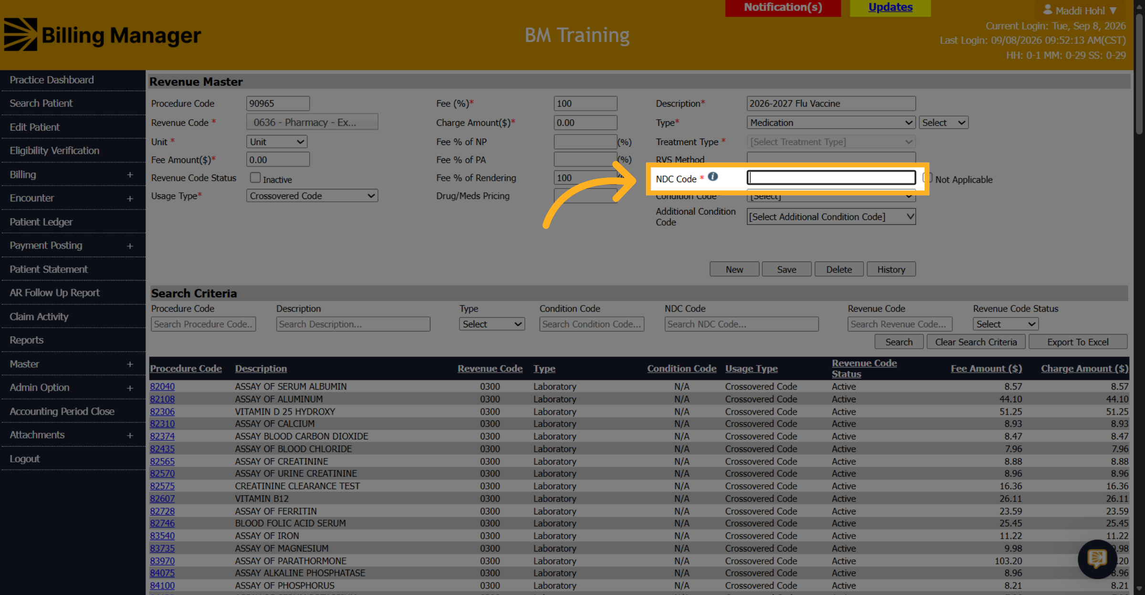Open the Maddi Hohl user menu
The height and width of the screenshot is (595, 1145).
(x=1080, y=10)
